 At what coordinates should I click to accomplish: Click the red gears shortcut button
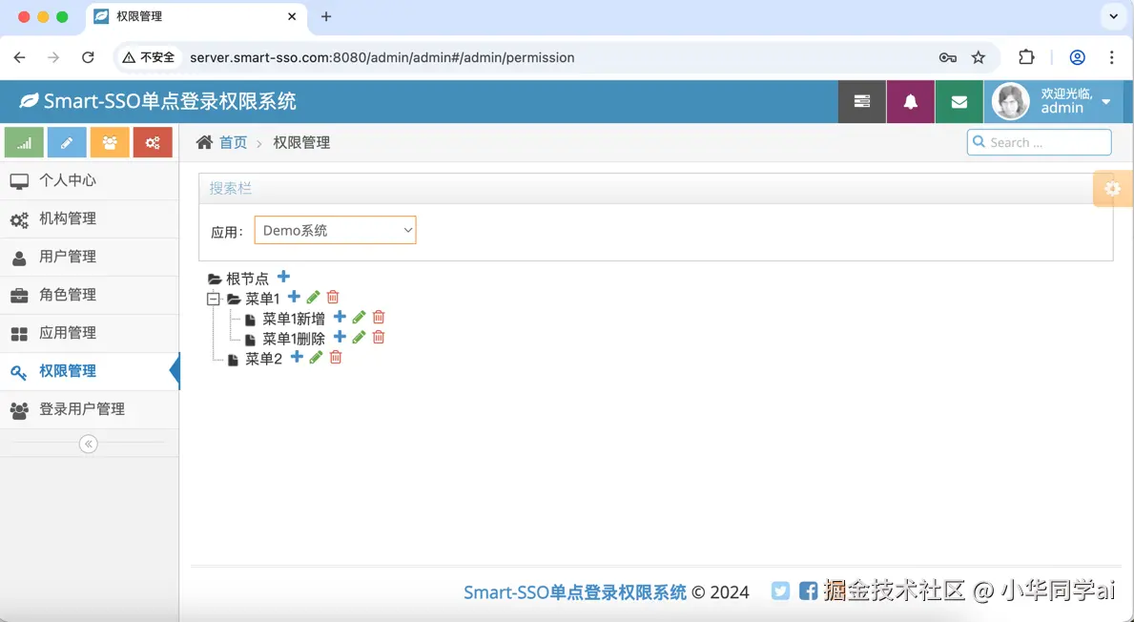(153, 142)
